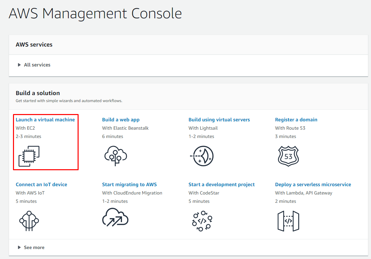Click the 'With Route 53' text

click(290, 128)
